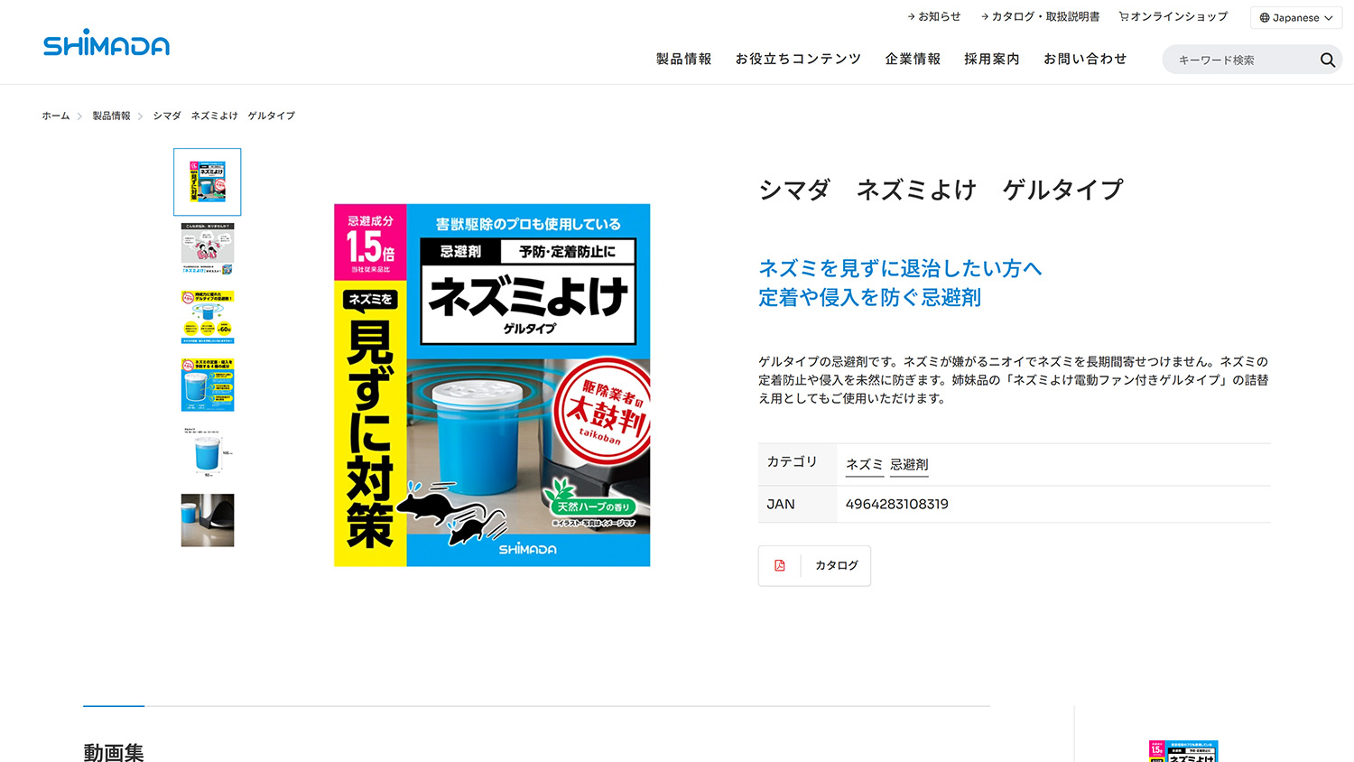The image size is (1354, 762).
Task: Click the cart icon for オンラインショップ
Action: [1124, 16]
